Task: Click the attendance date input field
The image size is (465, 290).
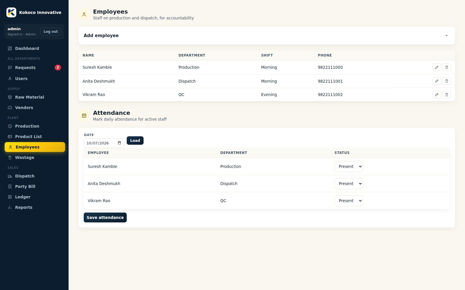Action: [x=104, y=143]
